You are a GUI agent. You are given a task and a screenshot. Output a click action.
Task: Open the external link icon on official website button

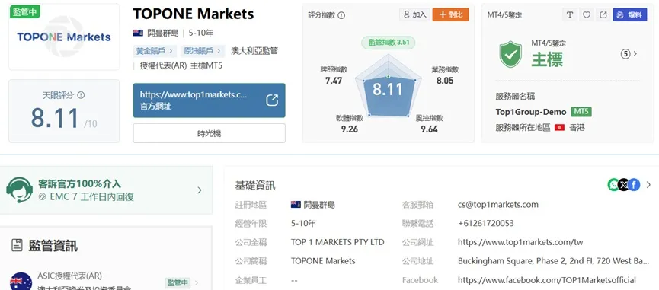272,100
